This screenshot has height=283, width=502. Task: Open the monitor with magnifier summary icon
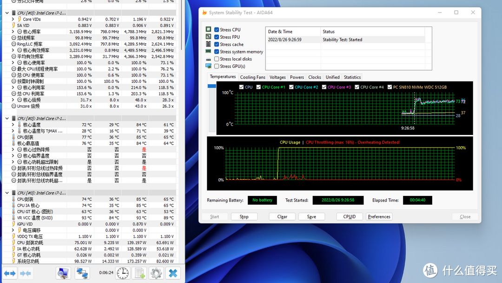63,273
